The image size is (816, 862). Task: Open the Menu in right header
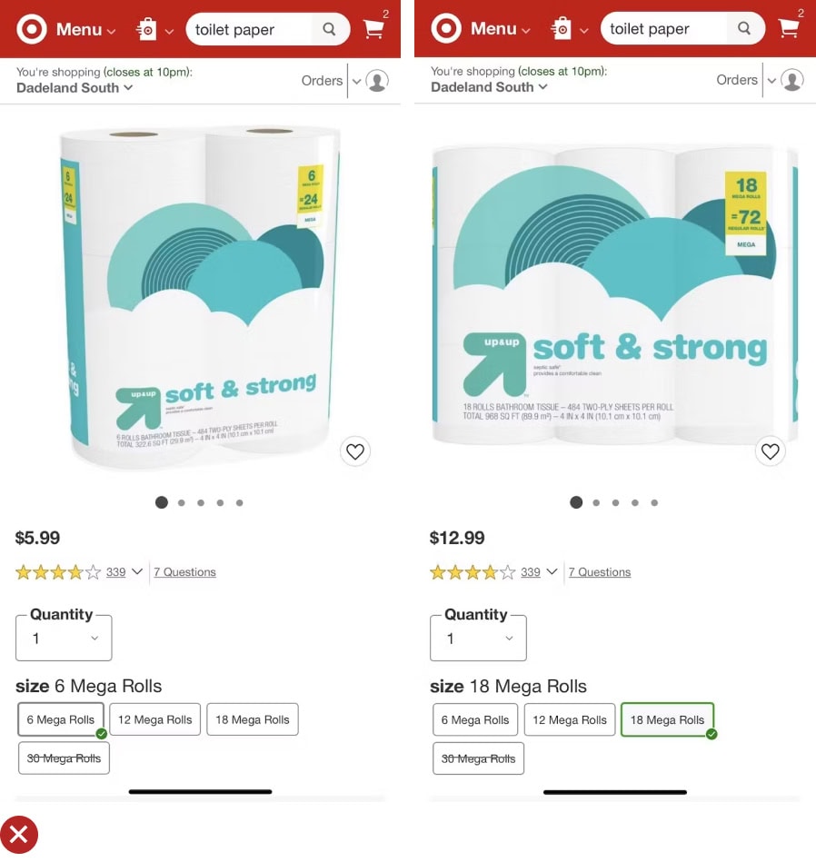501,28
